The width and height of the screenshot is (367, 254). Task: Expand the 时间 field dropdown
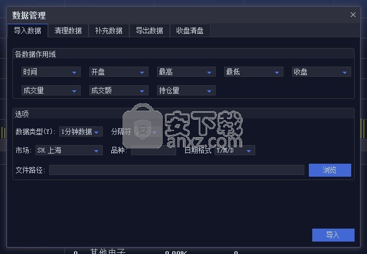[x=51, y=72]
